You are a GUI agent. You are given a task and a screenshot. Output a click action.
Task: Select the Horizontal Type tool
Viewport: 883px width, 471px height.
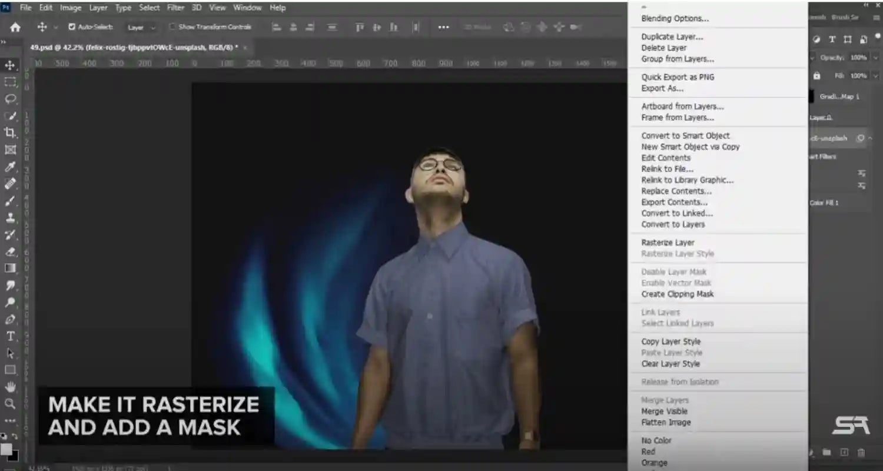(x=10, y=336)
